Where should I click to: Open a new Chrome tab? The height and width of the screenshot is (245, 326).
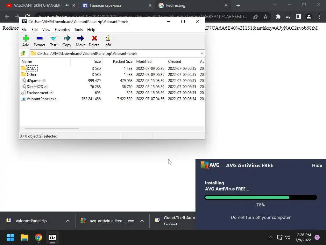point(238,5)
